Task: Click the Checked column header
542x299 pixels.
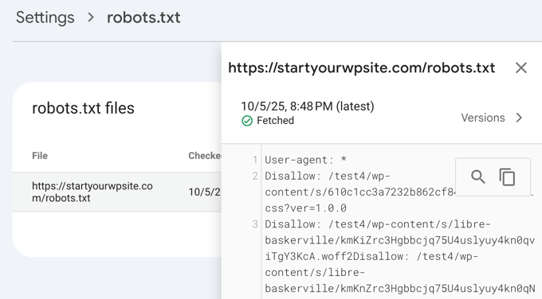Action: point(205,156)
